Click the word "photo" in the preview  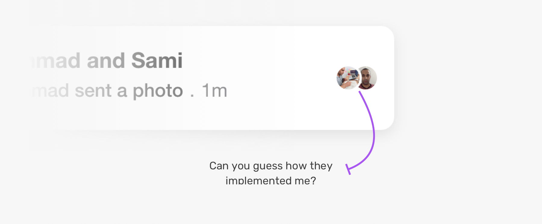pyautogui.click(x=158, y=91)
